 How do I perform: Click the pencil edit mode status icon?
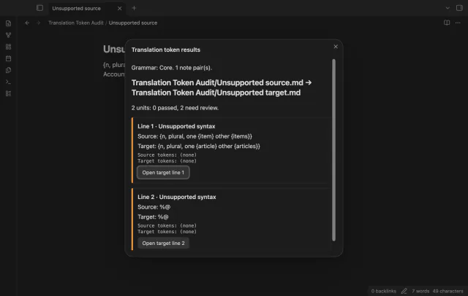point(404,291)
